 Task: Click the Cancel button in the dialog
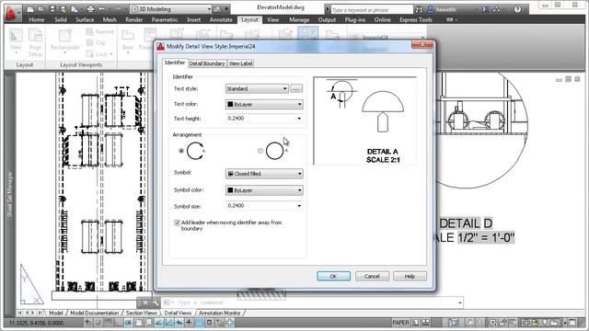click(x=372, y=276)
